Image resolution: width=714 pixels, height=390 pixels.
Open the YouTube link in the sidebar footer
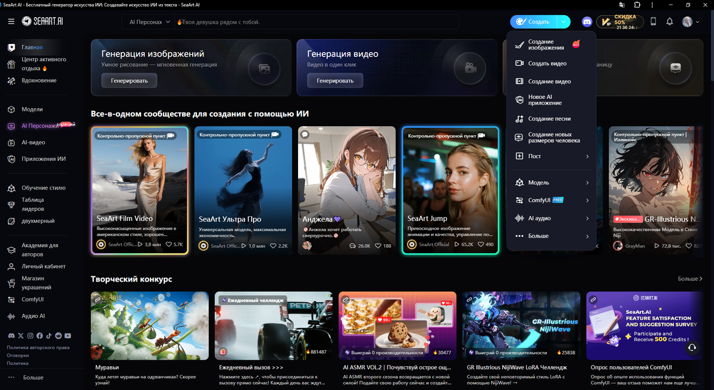68,336
